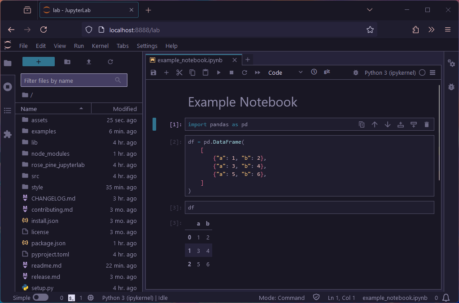Open notifications bell in the status bar
Screen dimensions: 459x303
pos(446,298)
